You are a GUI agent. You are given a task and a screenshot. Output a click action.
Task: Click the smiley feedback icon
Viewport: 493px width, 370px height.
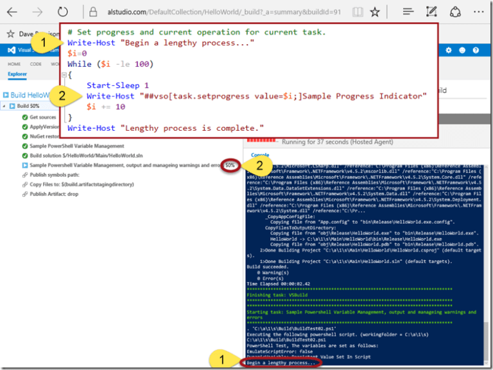[462, 50]
